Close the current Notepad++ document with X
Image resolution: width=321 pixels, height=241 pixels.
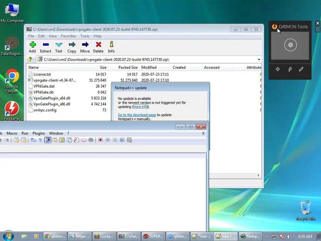point(203,133)
